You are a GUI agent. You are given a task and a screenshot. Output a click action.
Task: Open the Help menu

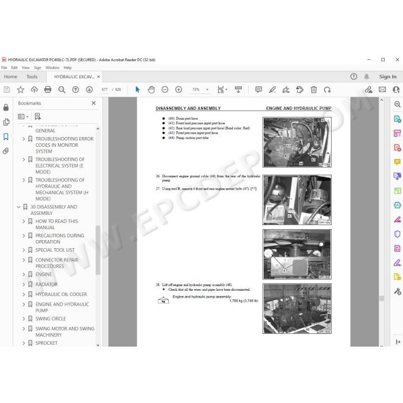click(x=67, y=67)
